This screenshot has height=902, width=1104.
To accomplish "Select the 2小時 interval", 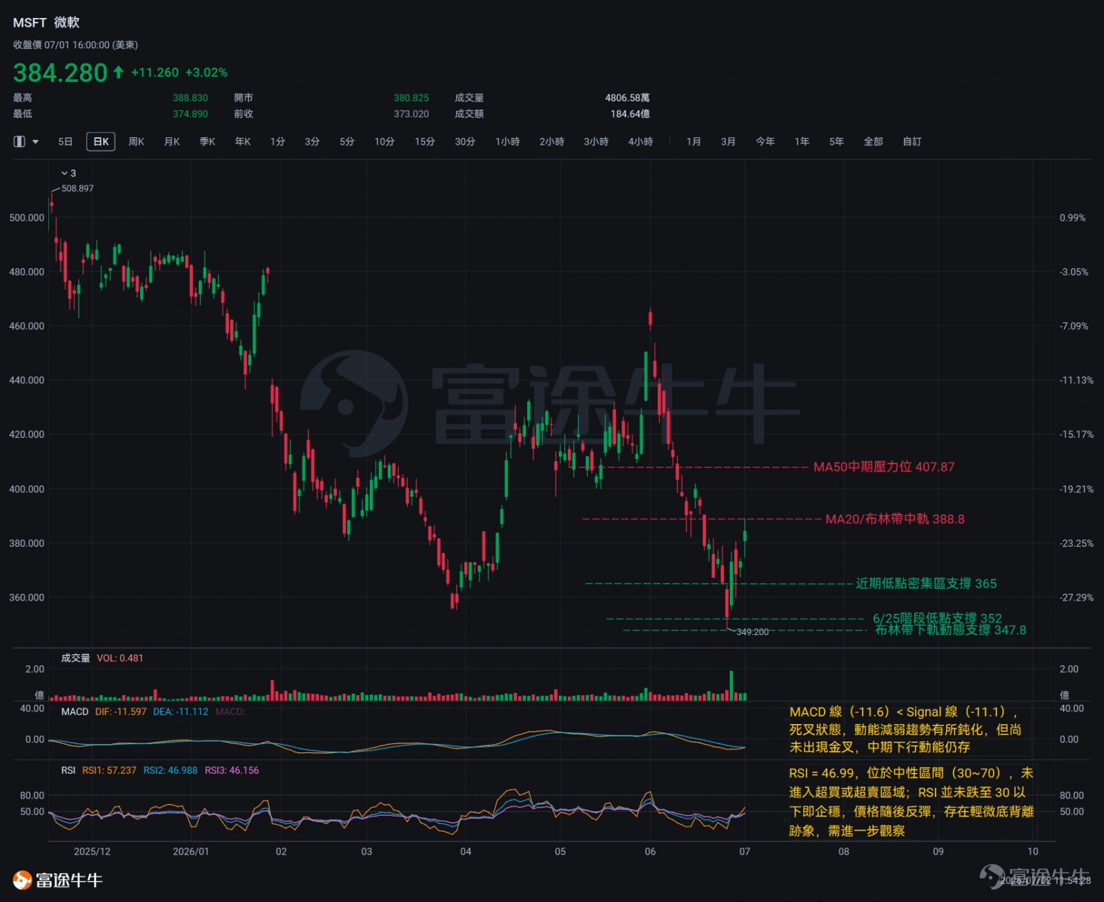I will pos(552,141).
